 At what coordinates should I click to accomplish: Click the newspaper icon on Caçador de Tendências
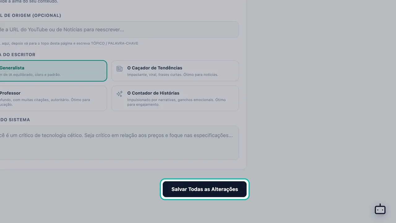pos(119,69)
